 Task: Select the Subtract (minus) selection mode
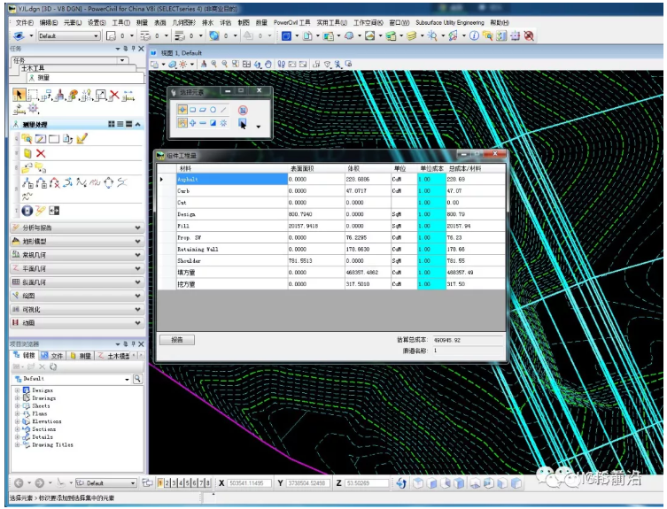[203, 123]
